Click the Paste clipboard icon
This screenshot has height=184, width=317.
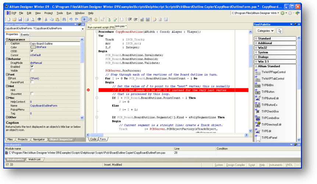pyautogui.click(x=57, y=20)
